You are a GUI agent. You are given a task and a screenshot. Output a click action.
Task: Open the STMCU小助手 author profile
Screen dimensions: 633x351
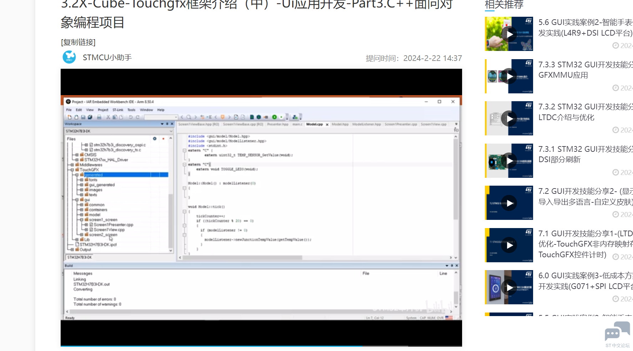pos(107,57)
